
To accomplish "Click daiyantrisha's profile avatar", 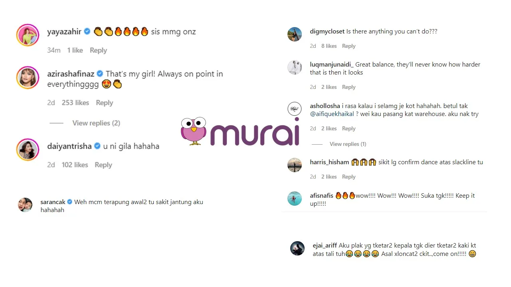I will pyautogui.click(x=28, y=150).
